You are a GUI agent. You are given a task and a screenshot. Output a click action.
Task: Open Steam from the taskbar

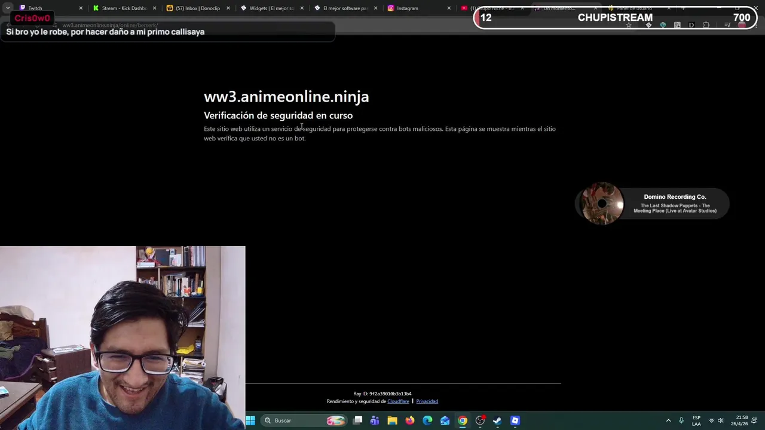point(497,420)
